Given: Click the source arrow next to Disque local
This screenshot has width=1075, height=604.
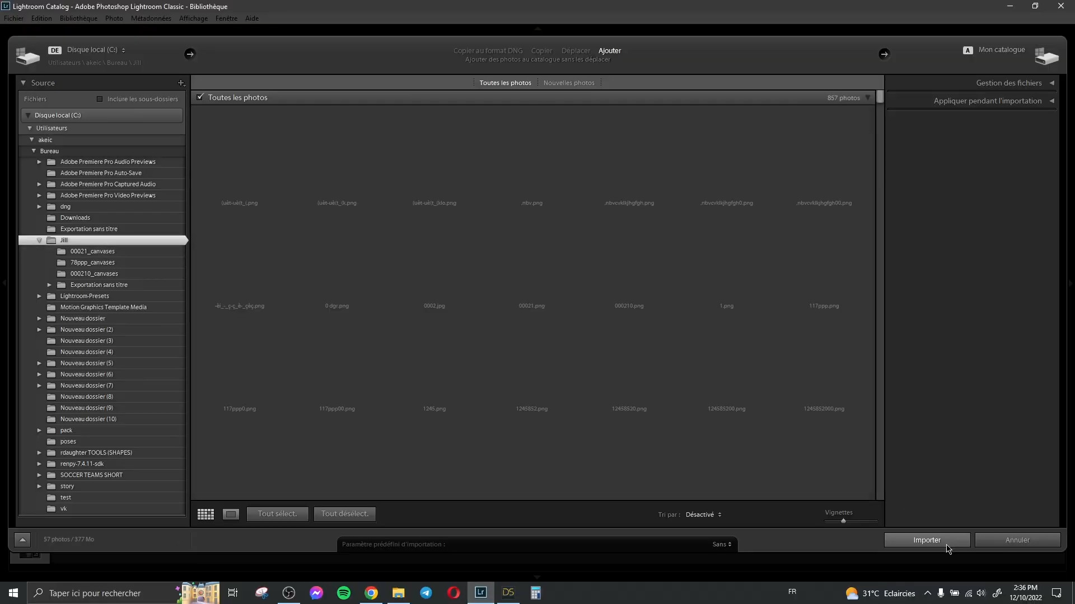Looking at the screenshot, I should pyautogui.click(x=190, y=54).
